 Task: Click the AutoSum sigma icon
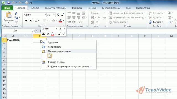[x=170, y=13]
